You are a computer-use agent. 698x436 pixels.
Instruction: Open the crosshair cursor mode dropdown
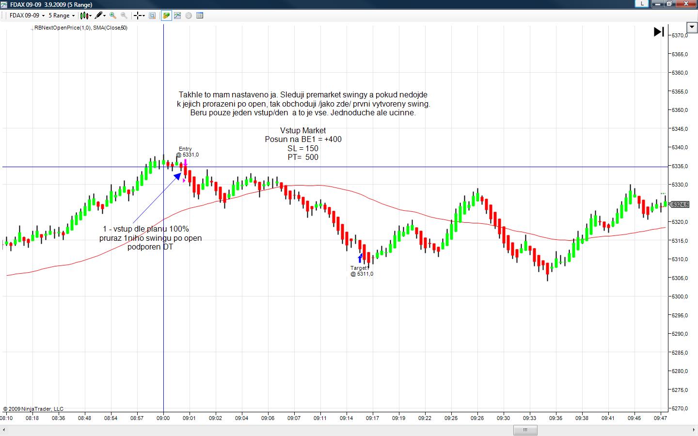pos(140,16)
